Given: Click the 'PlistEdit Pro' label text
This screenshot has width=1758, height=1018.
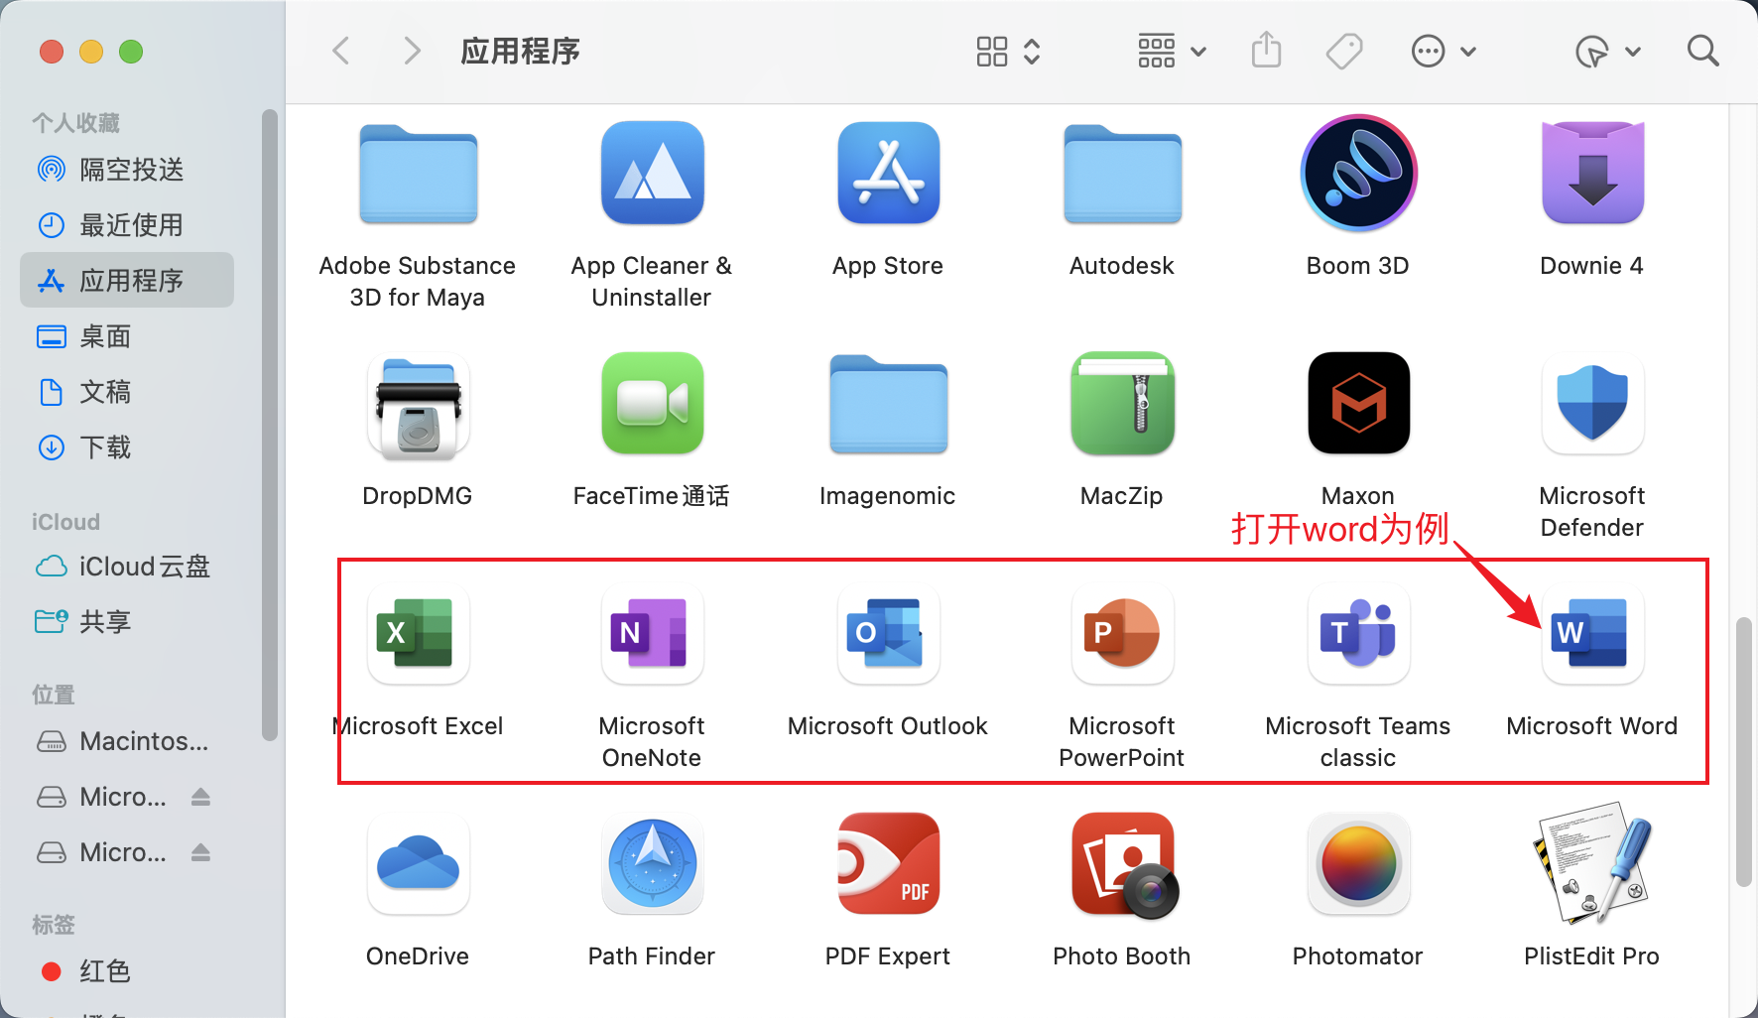Looking at the screenshot, I should point(1591,956).
